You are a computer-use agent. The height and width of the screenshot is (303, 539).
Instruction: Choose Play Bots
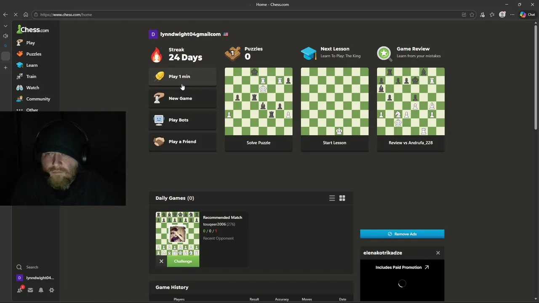pos(182,120)
